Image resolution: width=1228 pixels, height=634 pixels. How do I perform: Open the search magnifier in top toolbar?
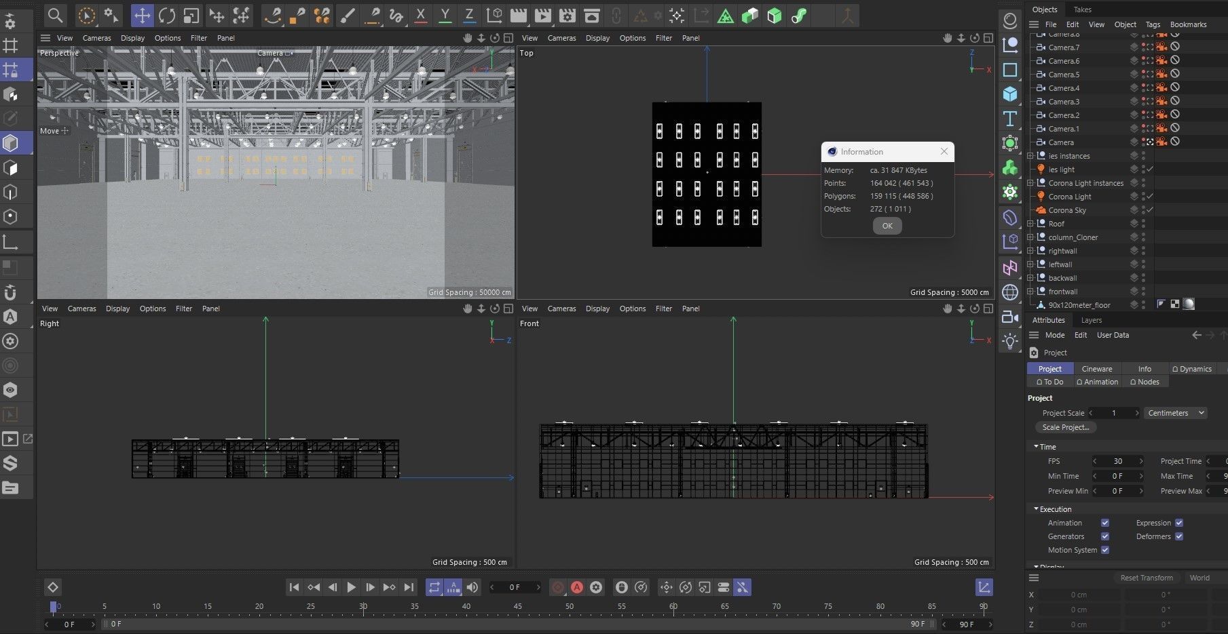[x=55, y=15]
